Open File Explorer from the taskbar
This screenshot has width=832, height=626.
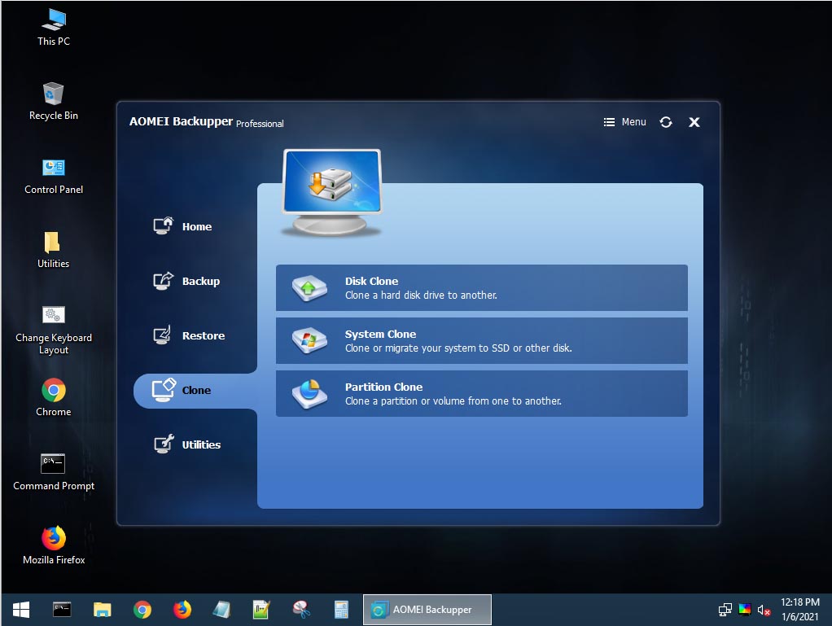(x=102, y=609)
